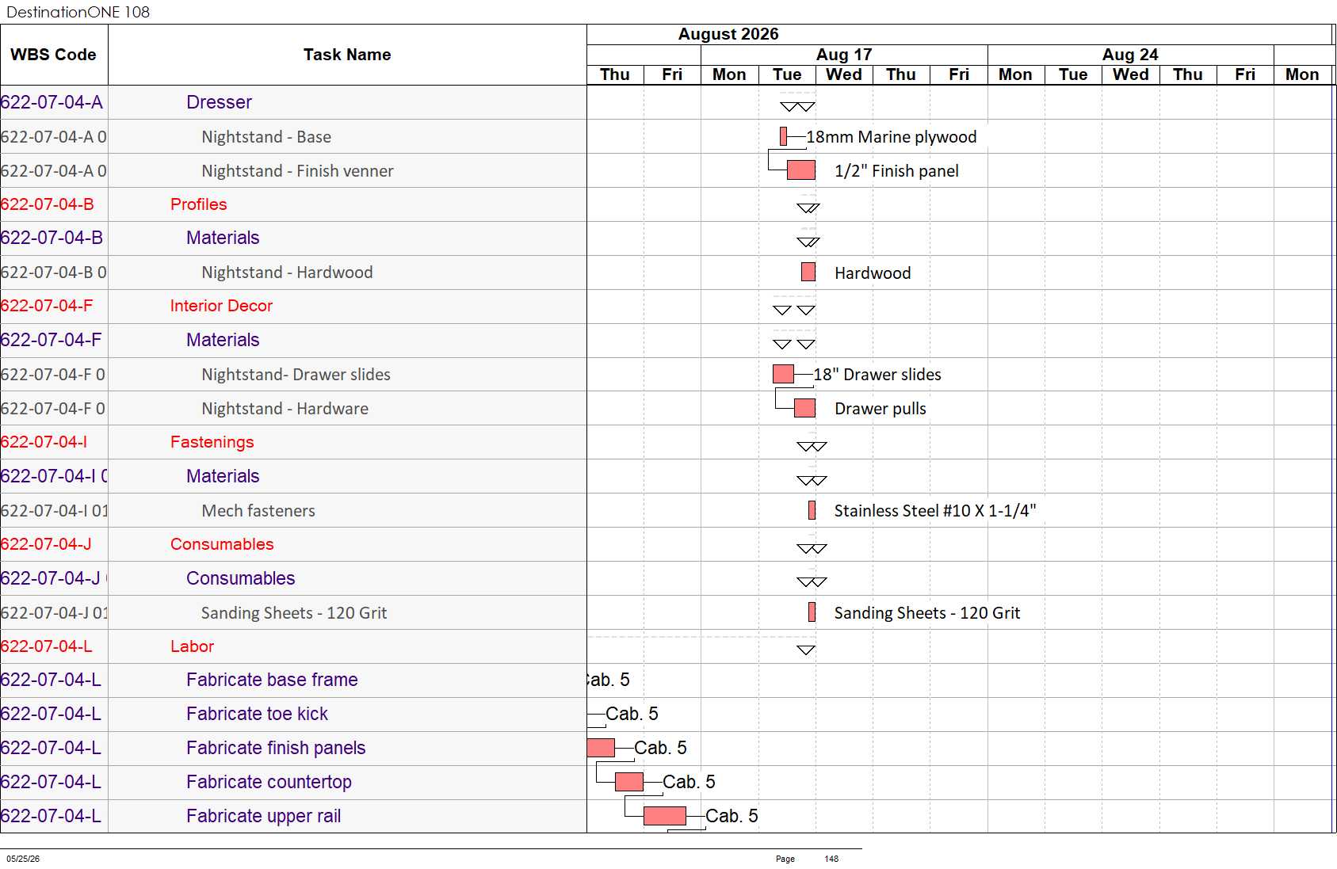Select Fabricate toe kick task name
Viewport: 1337px width, 869px height.
257,714
